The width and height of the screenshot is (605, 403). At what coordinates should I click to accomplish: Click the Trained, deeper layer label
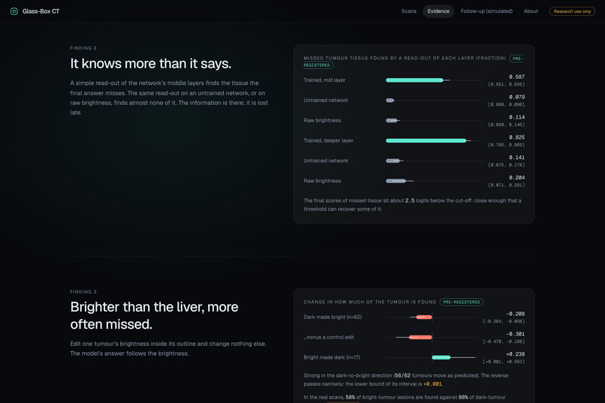pyautogui.click(x=328, y=141)
